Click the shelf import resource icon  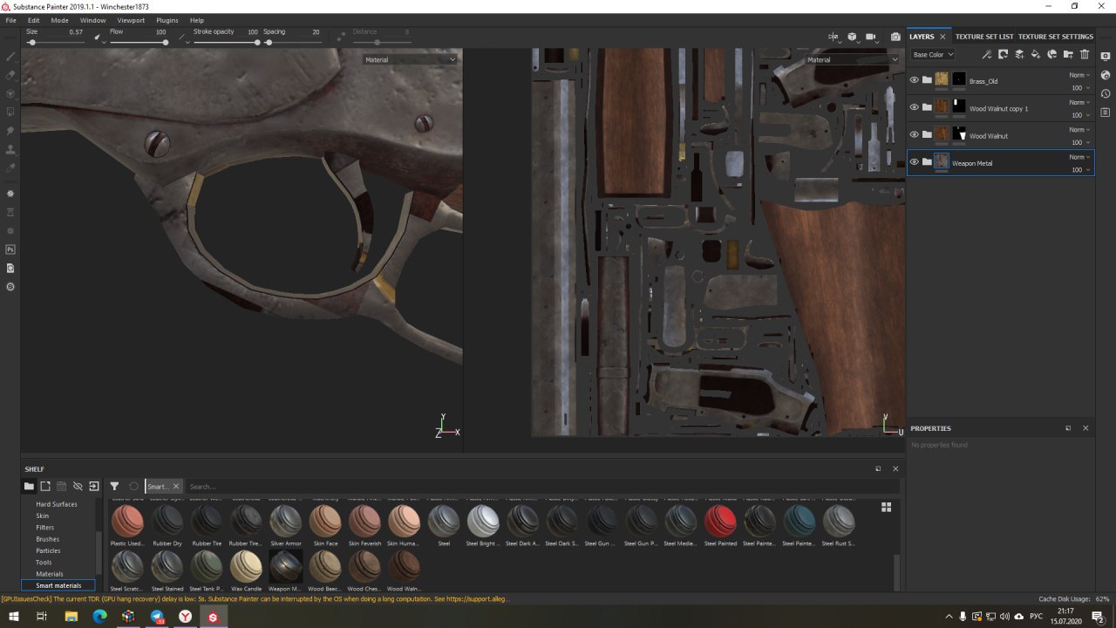[94, 486]
